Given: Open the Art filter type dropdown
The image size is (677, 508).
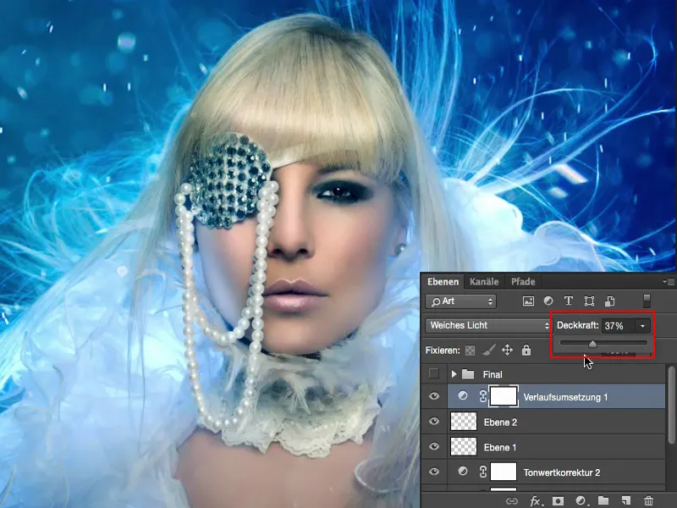Looking at the screenshot, I should point(460,301).
